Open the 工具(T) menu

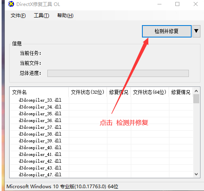[41, 16]
